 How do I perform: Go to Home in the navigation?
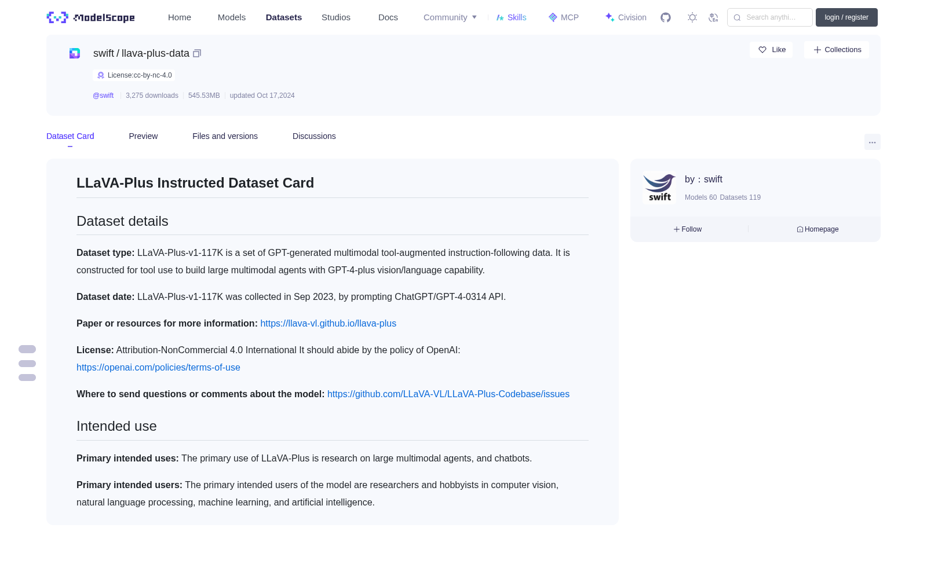click(180, 17)
